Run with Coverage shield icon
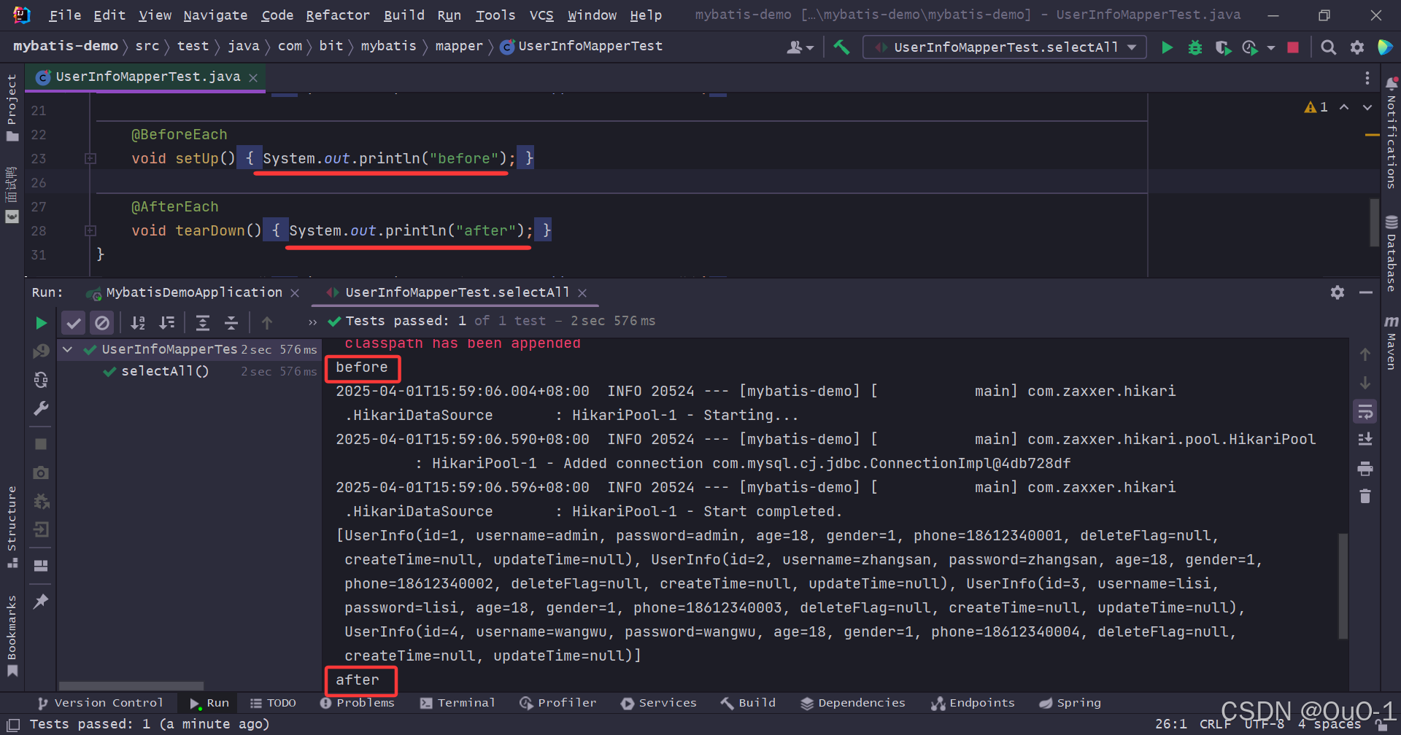The height and width of the screenshot is (735, 1401). pos(1223,47)
